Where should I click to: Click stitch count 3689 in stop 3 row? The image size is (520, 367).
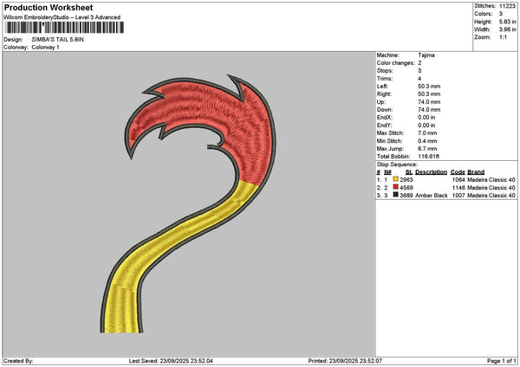click(x=406, y=196)
